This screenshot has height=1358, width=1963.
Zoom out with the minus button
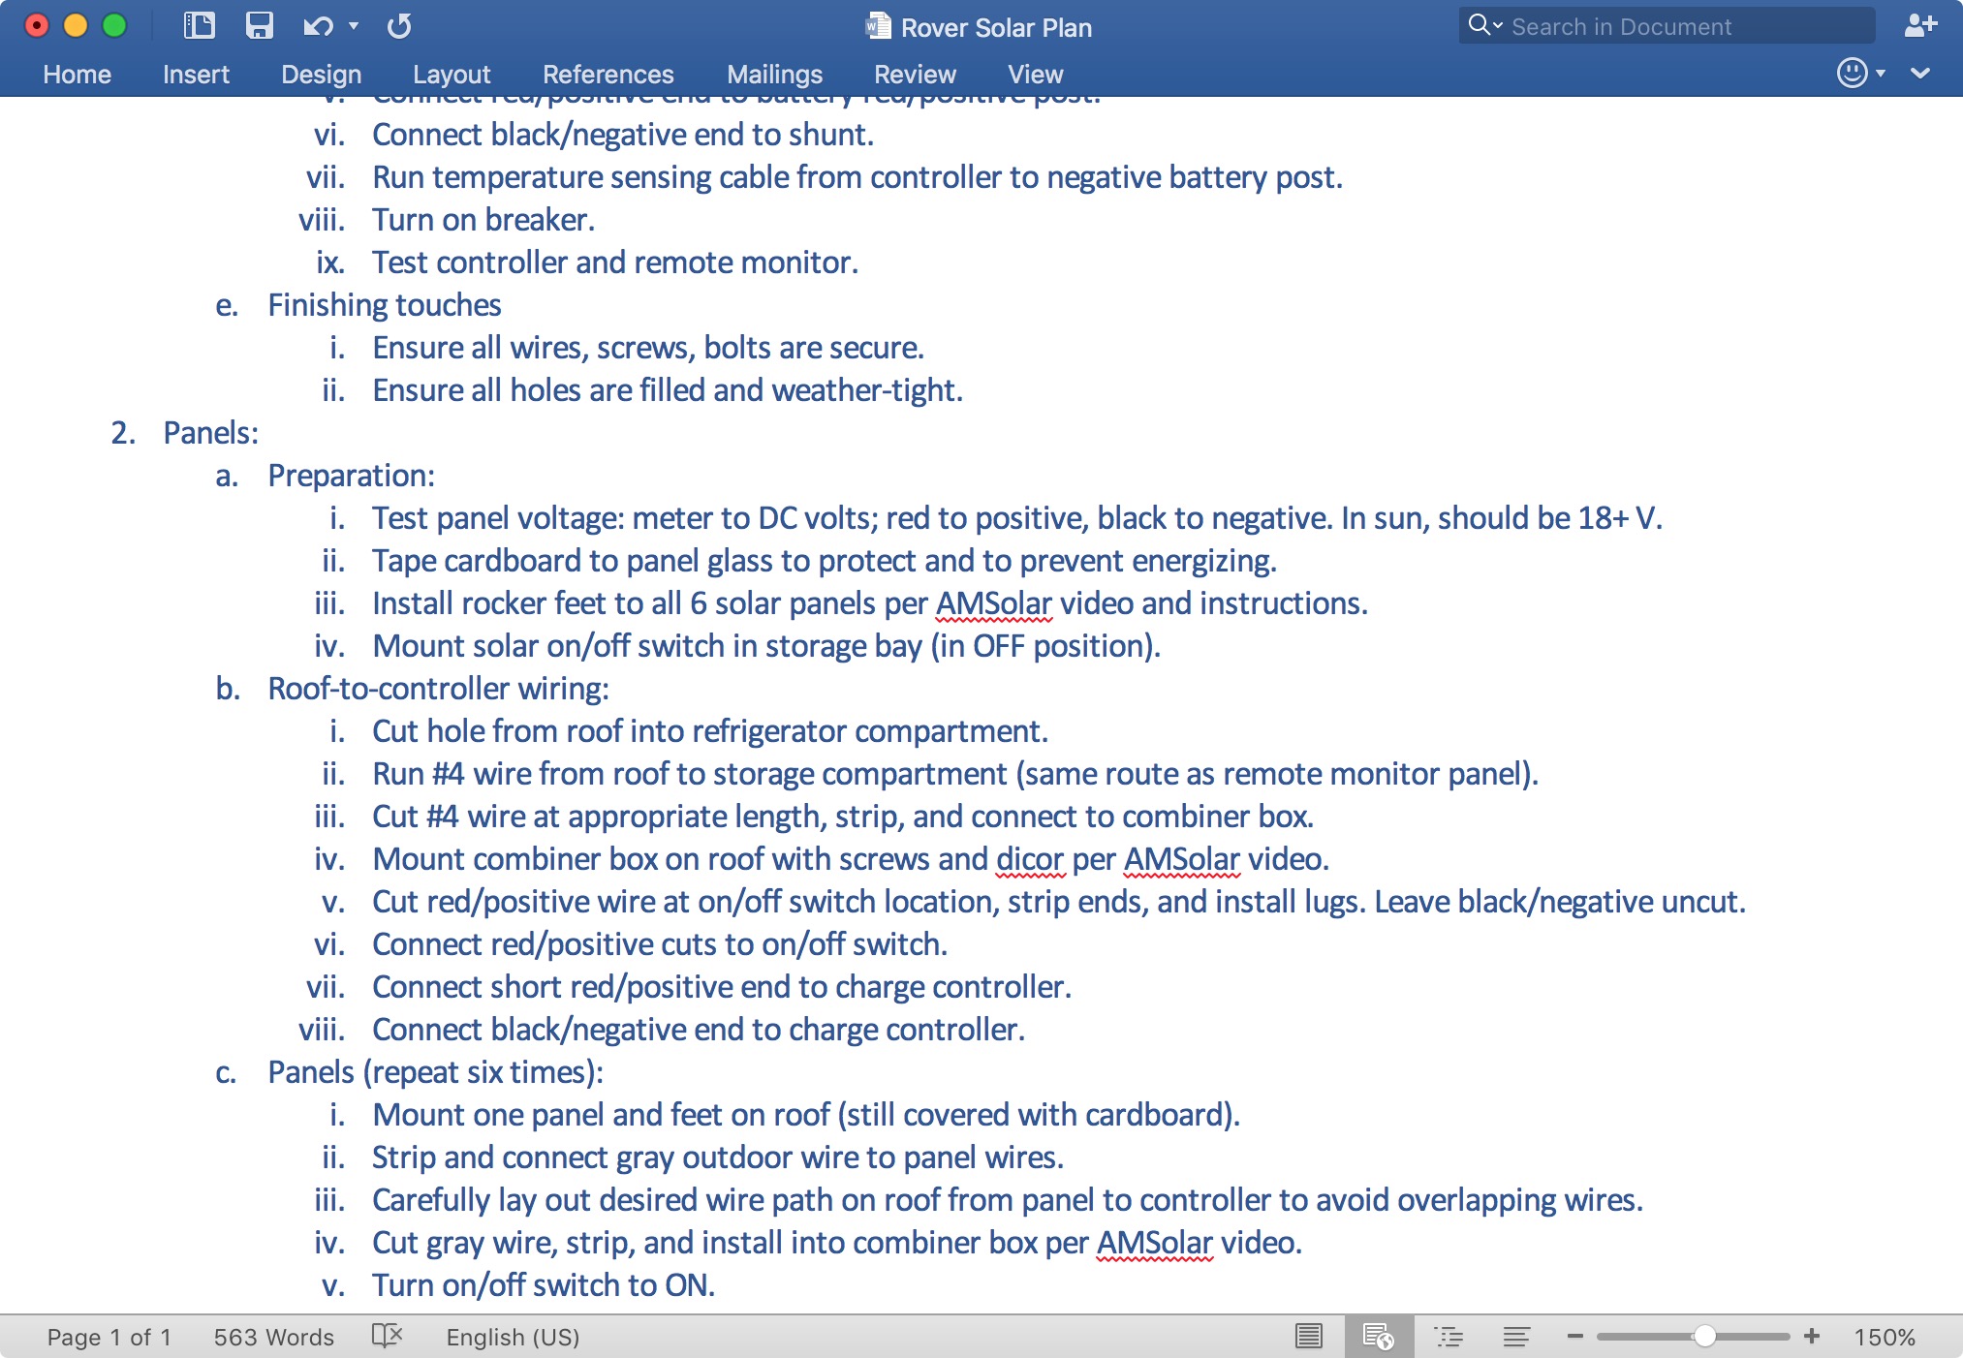1575,1337
